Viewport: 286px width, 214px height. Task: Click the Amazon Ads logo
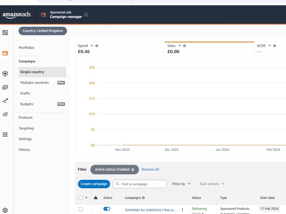pos(17,15)
